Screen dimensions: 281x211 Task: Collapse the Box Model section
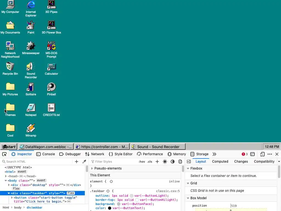click(x=188, y=198)
